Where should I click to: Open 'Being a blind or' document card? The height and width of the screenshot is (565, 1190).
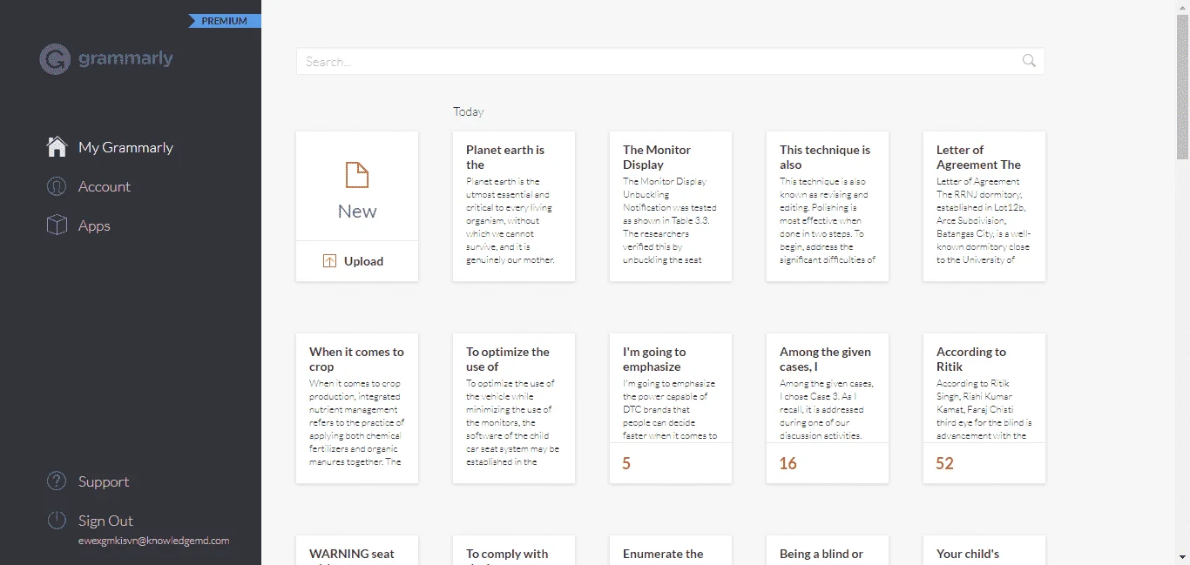click(828, 550)
